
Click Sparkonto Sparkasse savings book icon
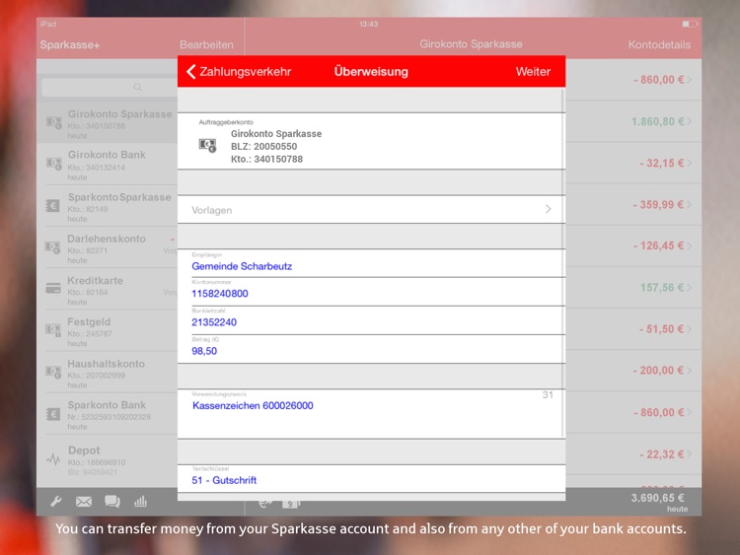point(53,205)
